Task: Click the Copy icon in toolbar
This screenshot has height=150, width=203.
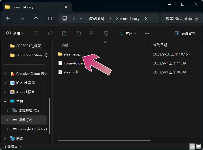Action: pos(50,33)
